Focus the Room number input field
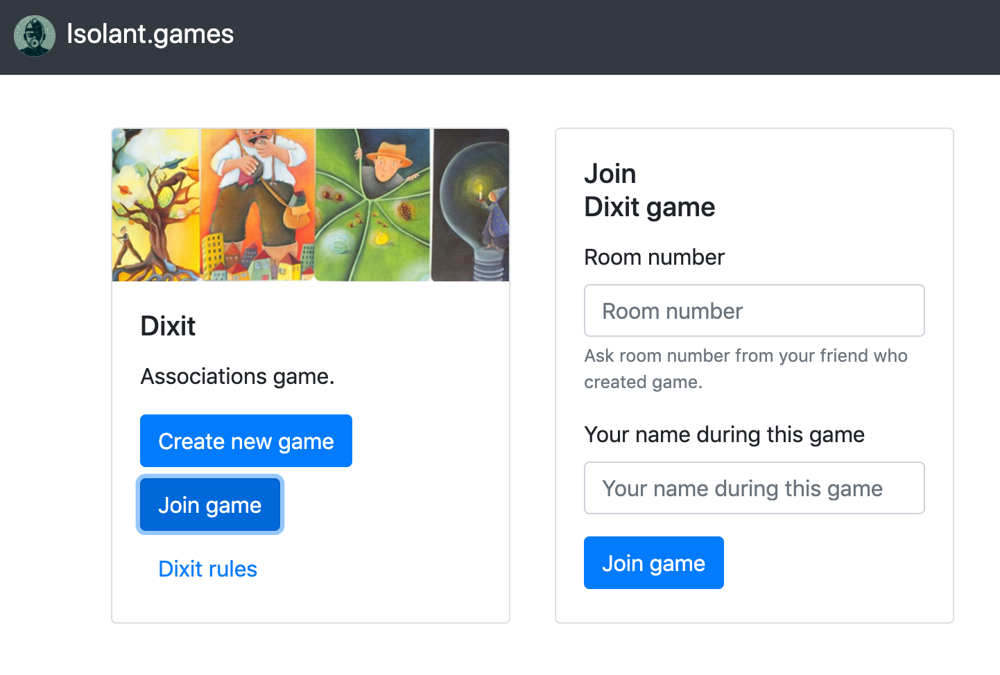 pyautogui.click(x=755, y=310)
